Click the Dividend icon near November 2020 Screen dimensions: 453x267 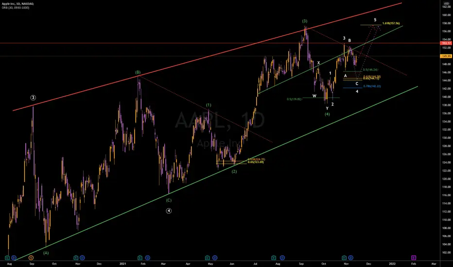[x=82, y=257]
